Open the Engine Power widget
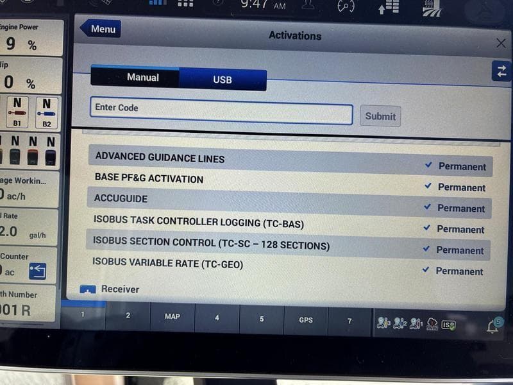 pos(31,38)
